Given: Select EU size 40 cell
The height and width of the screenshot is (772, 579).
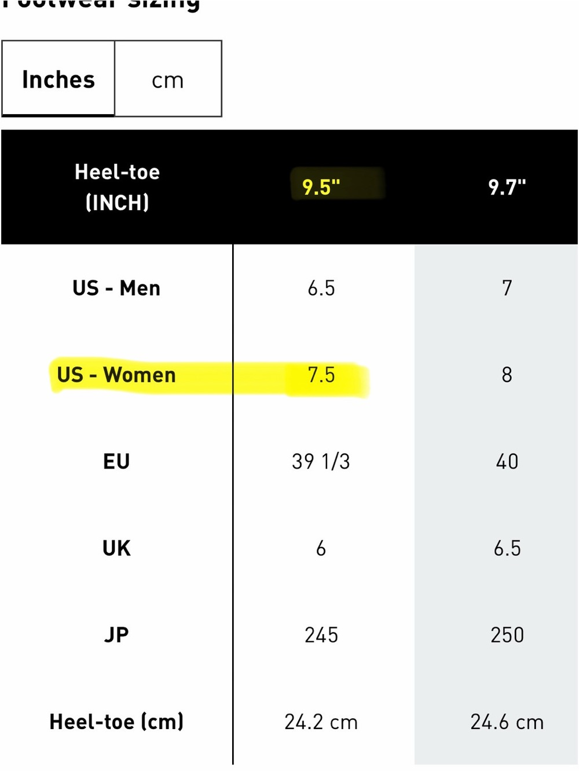Looking at the screenshot, I should coord(507,462).
